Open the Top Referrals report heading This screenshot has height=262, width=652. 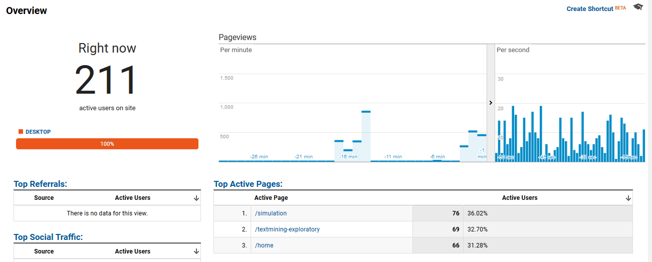coord(40,184)
